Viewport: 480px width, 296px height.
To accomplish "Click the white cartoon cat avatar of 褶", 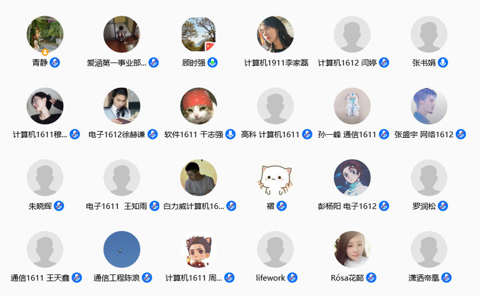I will (x=275, y=177).
